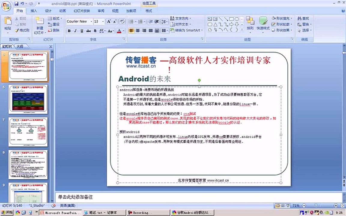Toggle strikethrough formatting
This screenshot has width=346, height=216.
pos(89,31)
